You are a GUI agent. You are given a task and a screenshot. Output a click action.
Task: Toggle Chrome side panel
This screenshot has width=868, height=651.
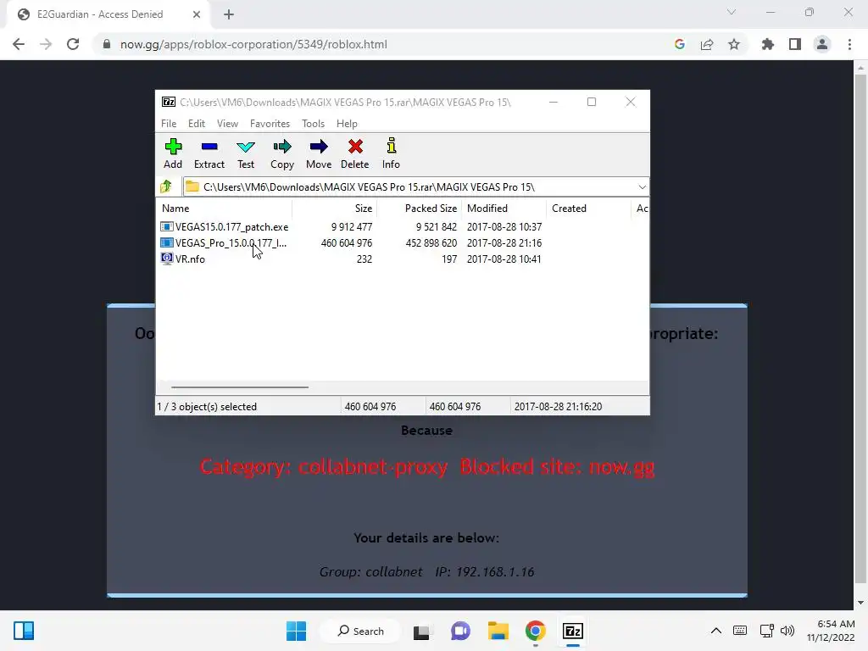(x=795, y=44)
